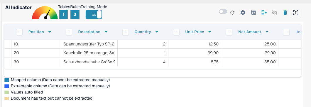Image resolution: width=311 pixels, height=107 pixels.
Task: Click the Quantity column header label
Action: (143, 32)
